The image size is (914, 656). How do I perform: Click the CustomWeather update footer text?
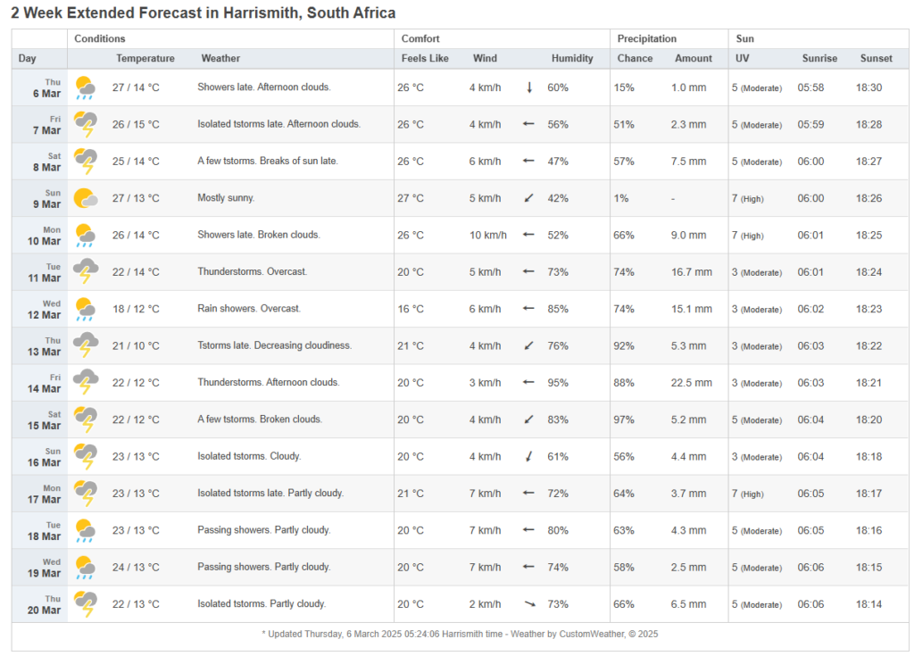click(460, 634)
